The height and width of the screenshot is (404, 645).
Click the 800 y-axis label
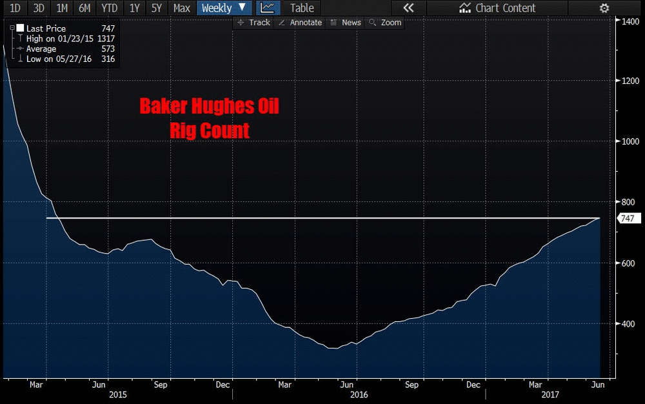click(x=628, y=202)
